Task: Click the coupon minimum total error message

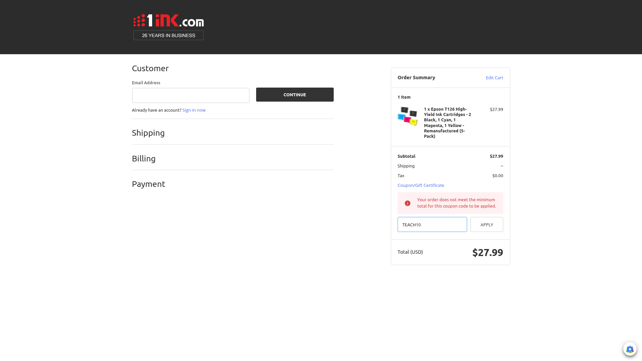Action: 456,203
